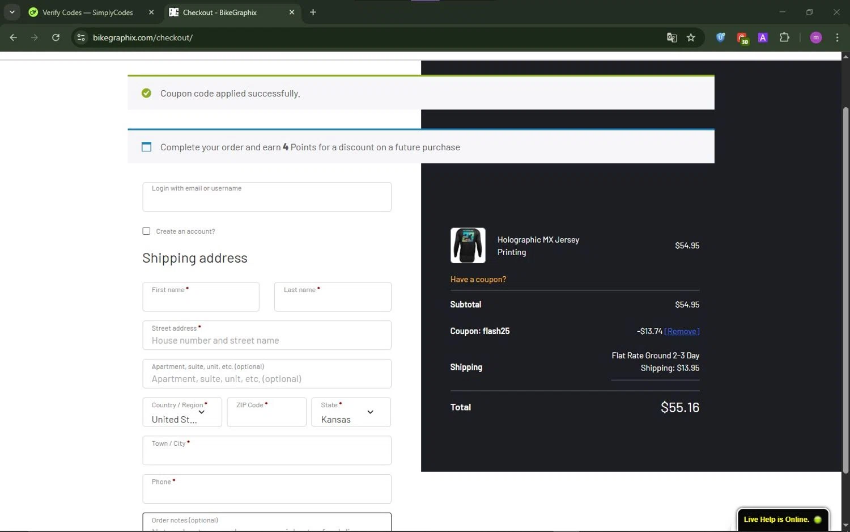This screenshot has width=850, height=532.
Task: Open the red extension with badge 30
Action: 742,38
